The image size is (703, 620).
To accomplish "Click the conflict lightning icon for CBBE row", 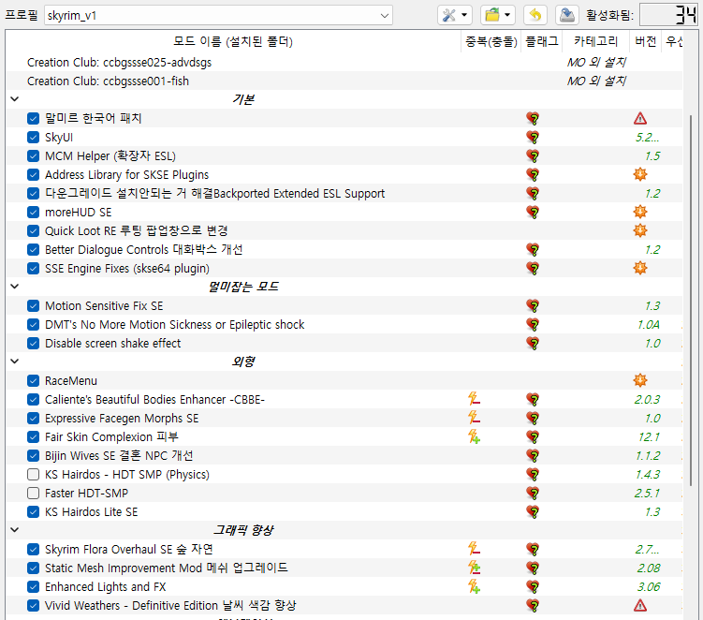I will click(474, 399).
